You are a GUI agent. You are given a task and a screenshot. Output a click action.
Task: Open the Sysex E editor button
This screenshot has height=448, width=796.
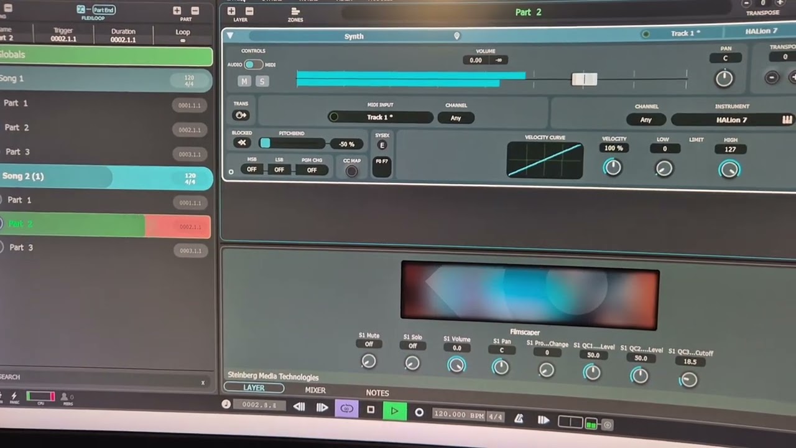tap(382, 145)
